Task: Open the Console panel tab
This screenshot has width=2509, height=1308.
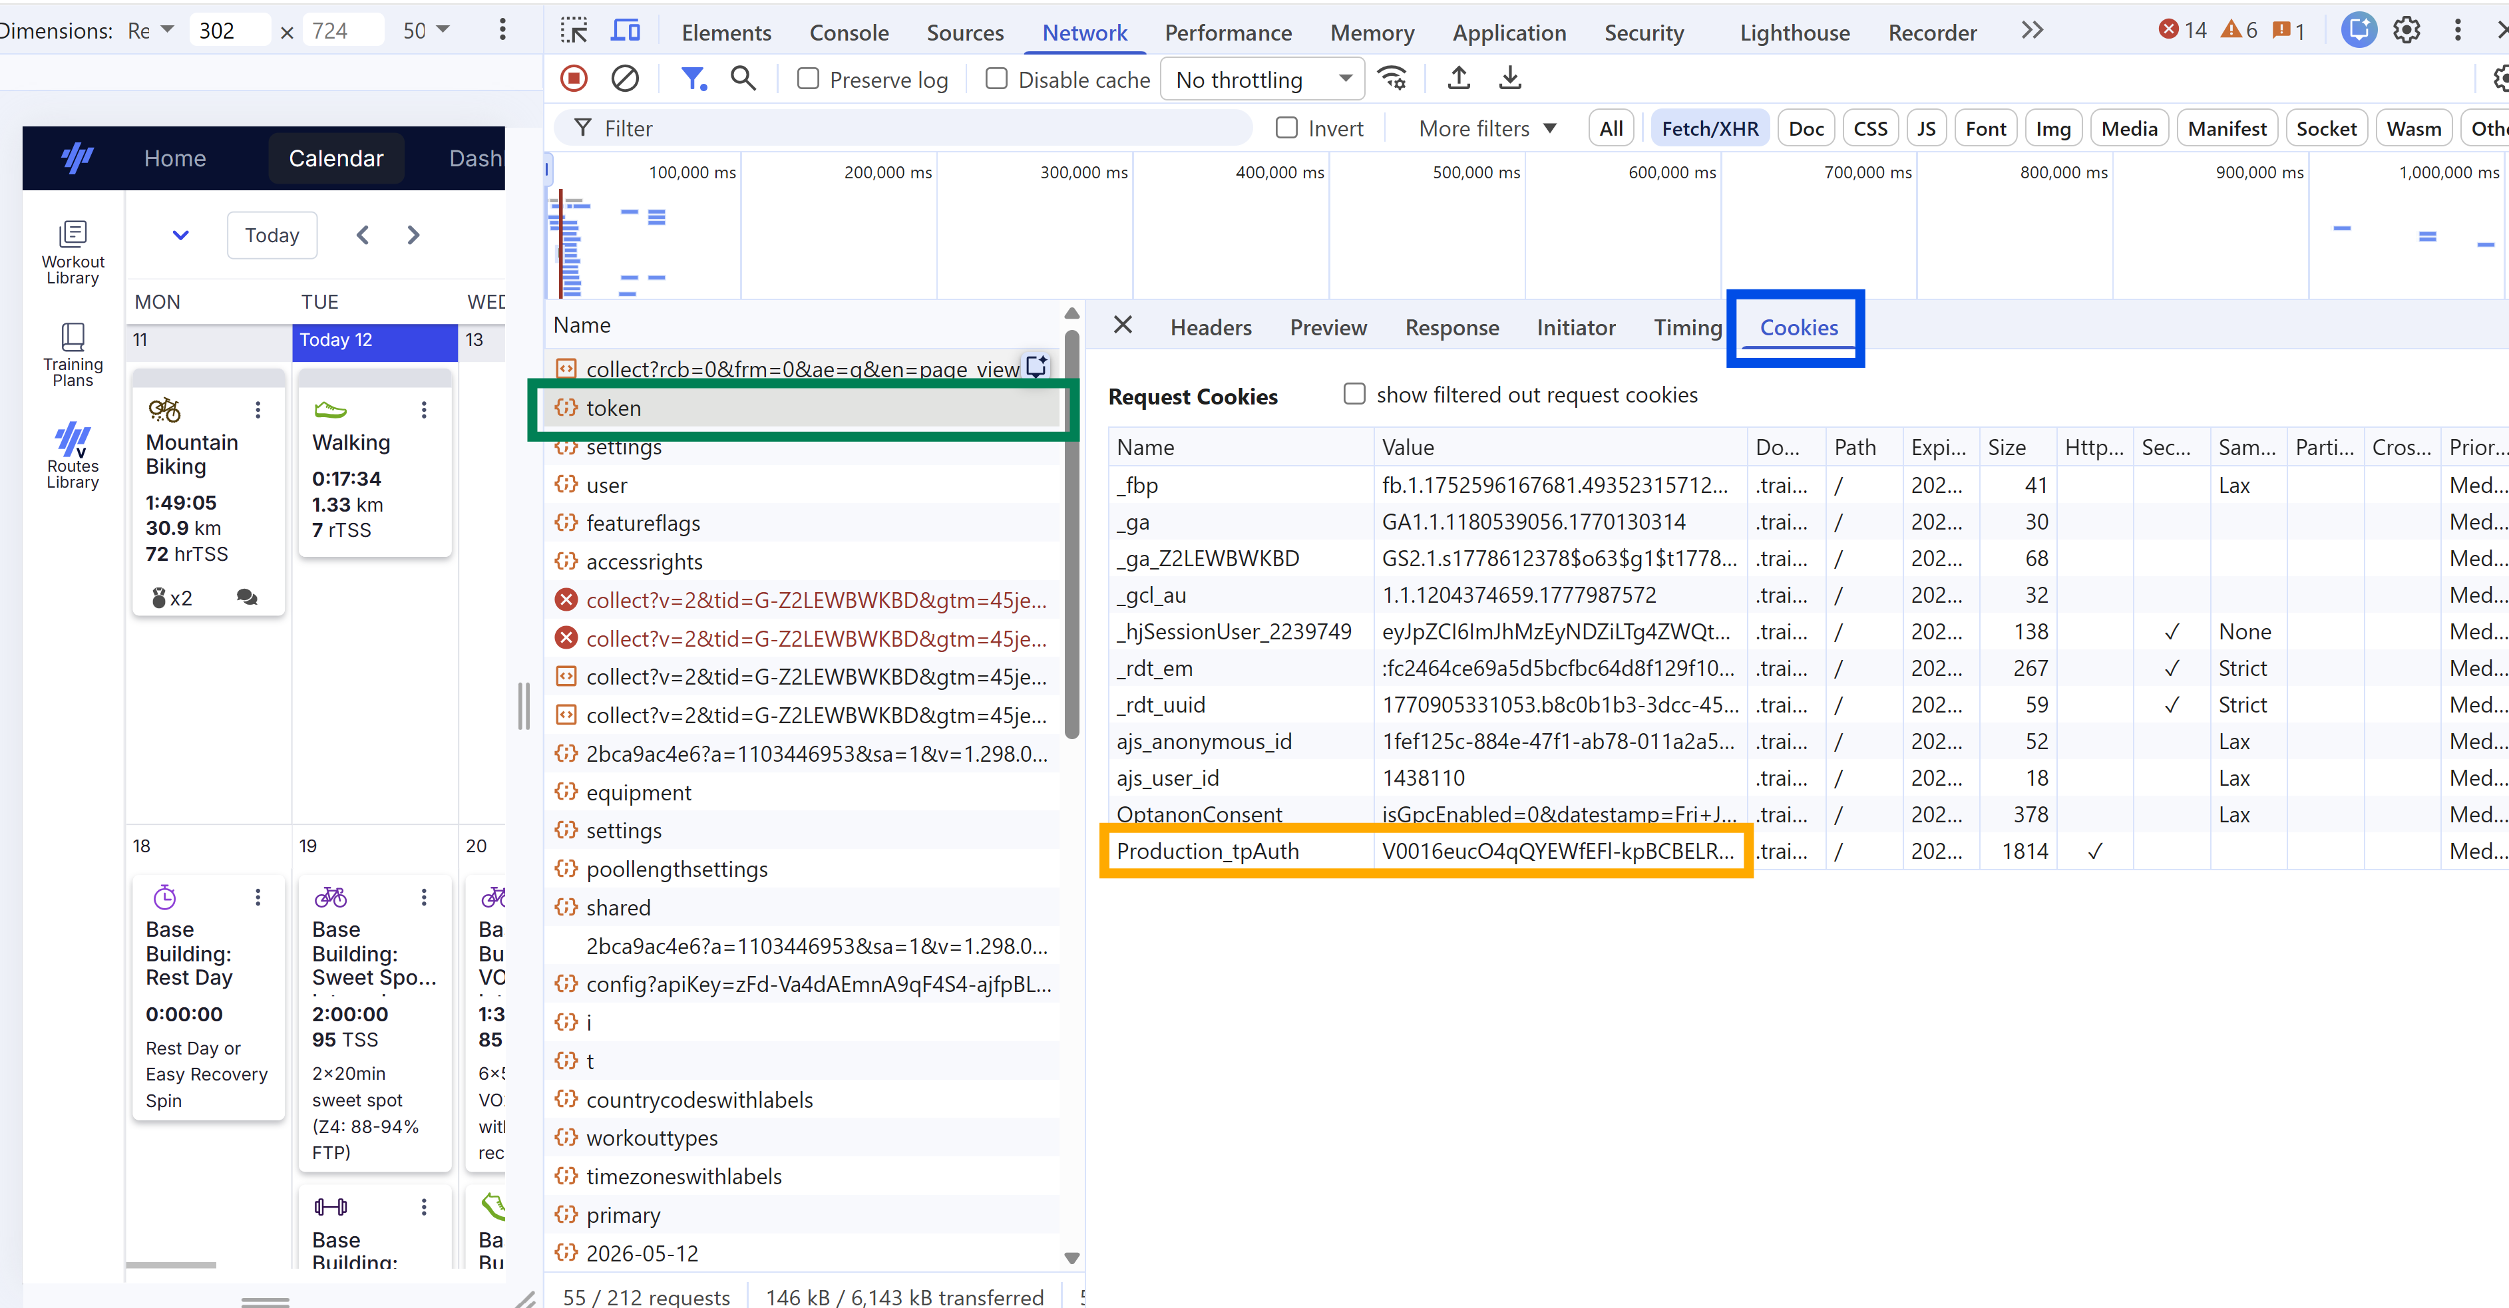Action: tap(849, 32)
